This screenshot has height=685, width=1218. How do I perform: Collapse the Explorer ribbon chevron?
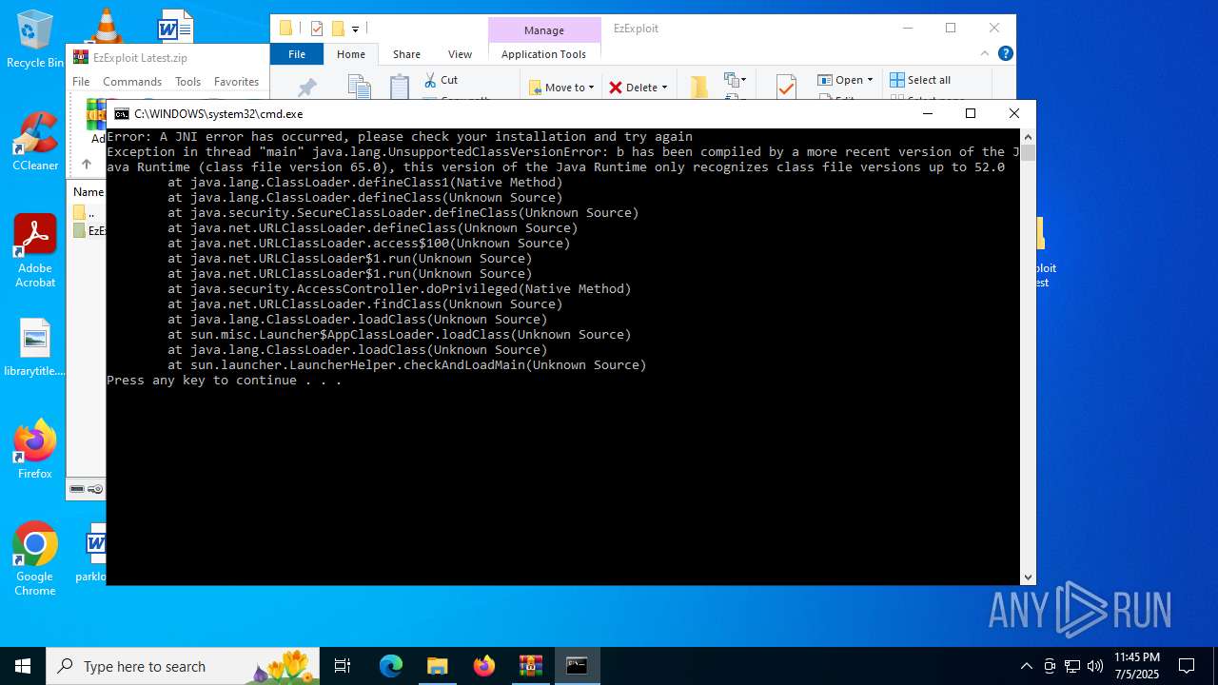[x=986, y=53]
